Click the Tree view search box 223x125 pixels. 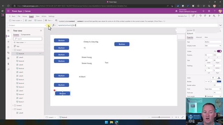point(28,39)
